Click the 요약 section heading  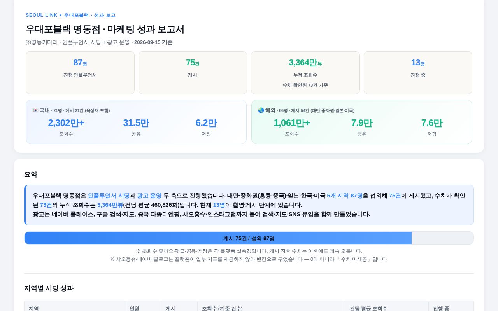click(x=31, y=175)
